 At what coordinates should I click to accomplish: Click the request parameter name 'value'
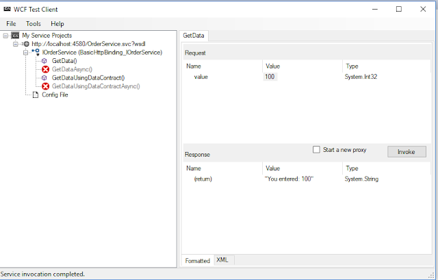point(201,77)
